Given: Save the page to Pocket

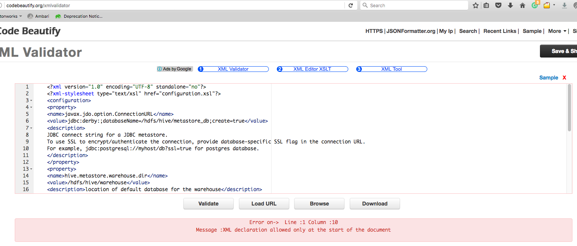Looking at the screenshot, I should [x=498, y=5].
